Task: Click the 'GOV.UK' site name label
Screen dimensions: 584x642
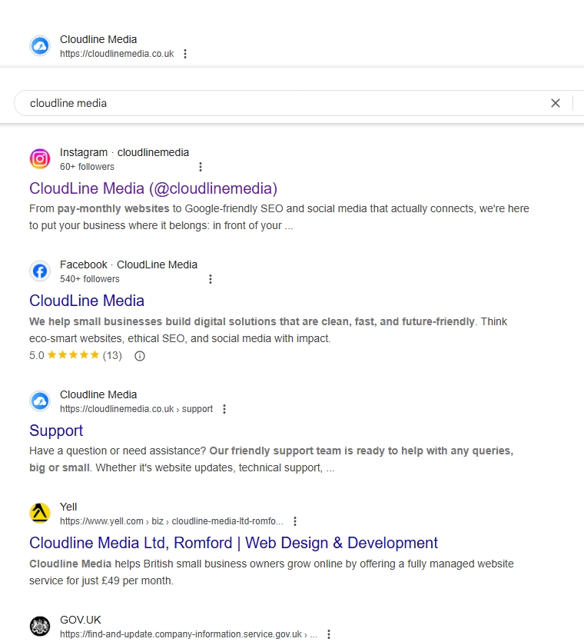Action: (x=80, y=620)
